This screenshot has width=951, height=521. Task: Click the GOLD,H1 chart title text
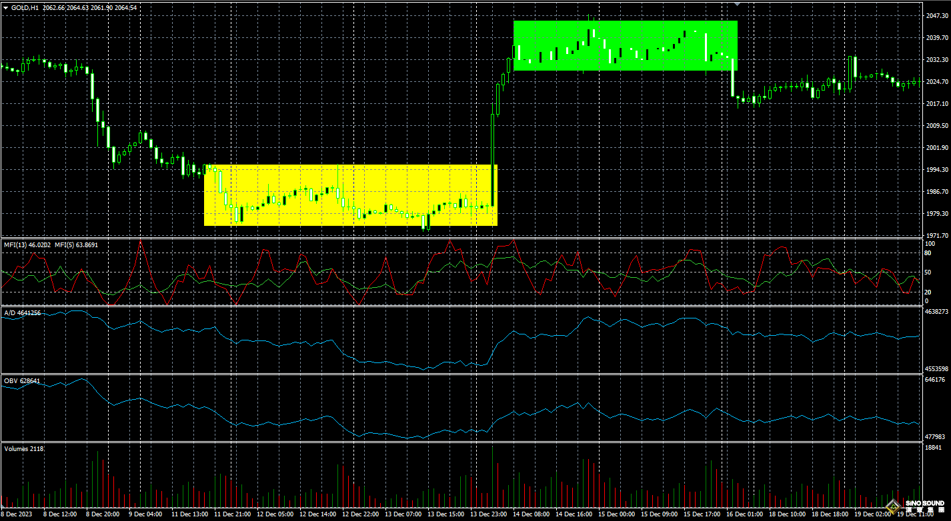[x=25, y=7]
